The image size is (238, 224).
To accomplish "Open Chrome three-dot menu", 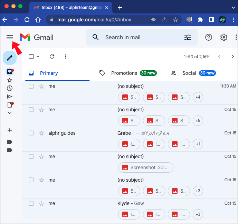I will [234, 20].
